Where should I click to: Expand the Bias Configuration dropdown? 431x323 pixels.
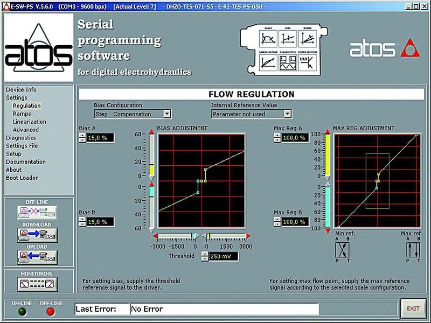(x=167, y=114)
